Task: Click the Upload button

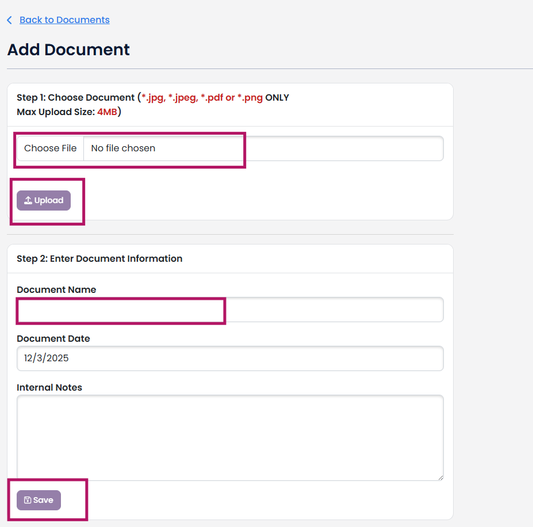Action: (x=44, y=201)
